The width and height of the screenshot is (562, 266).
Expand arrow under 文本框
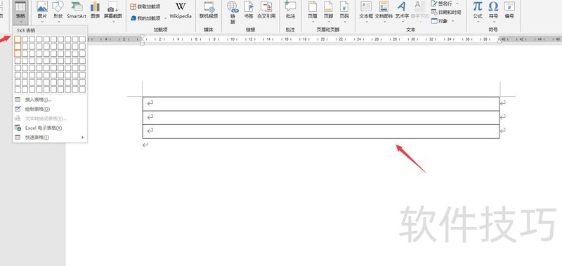(x=366, y=22)
